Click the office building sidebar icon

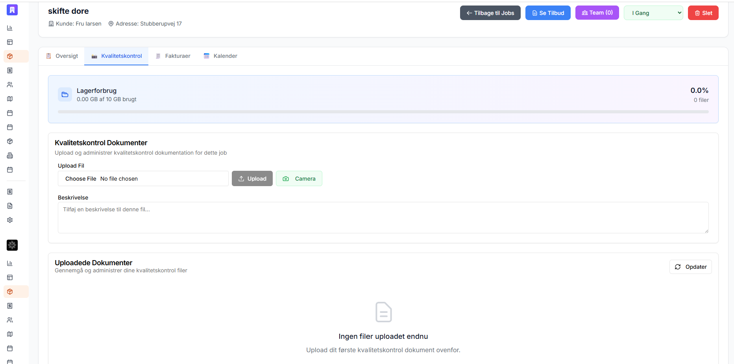tap(10, 155)
